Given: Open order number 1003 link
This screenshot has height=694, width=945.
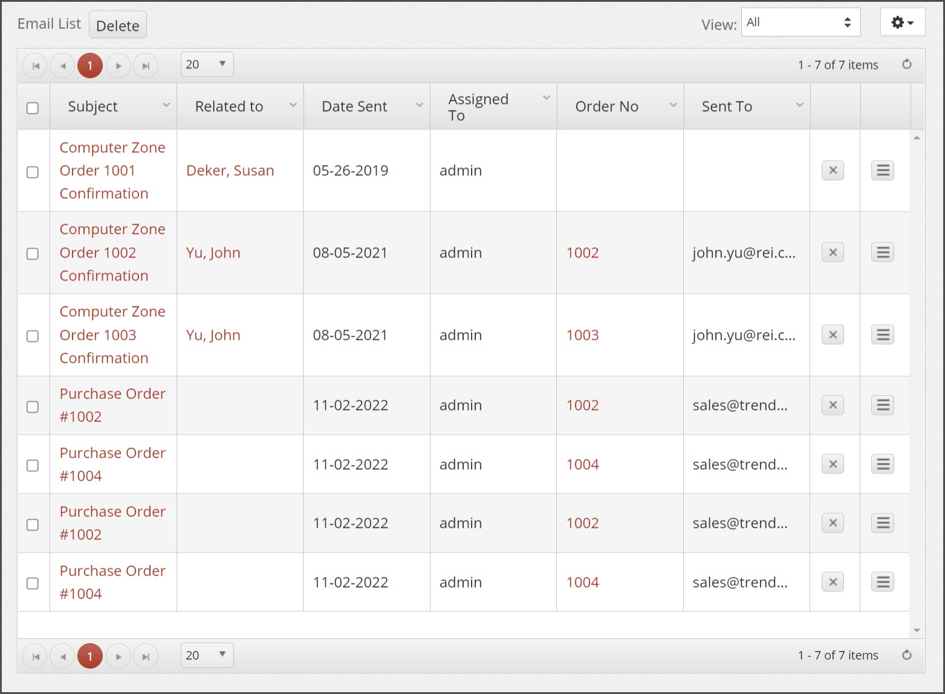Looking at the screenshot, I should [x=582, y=335].
